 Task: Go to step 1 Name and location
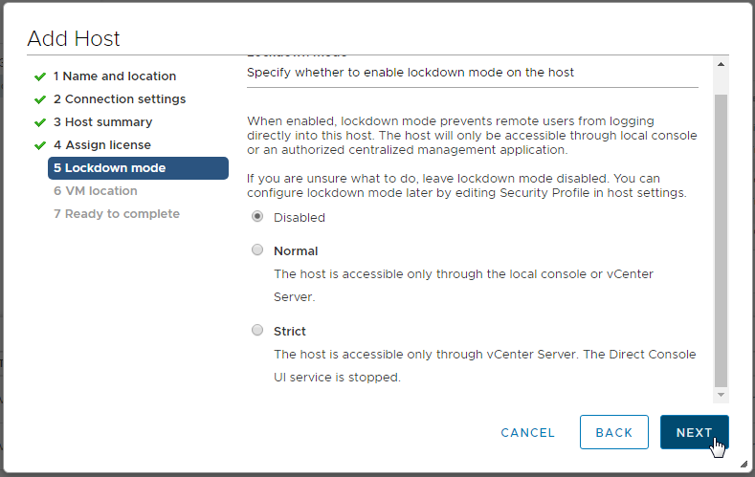coord(115,76)
